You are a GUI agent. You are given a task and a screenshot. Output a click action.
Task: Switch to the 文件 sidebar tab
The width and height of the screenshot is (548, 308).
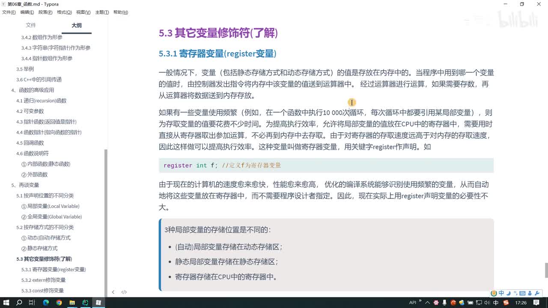pos(31,25)
